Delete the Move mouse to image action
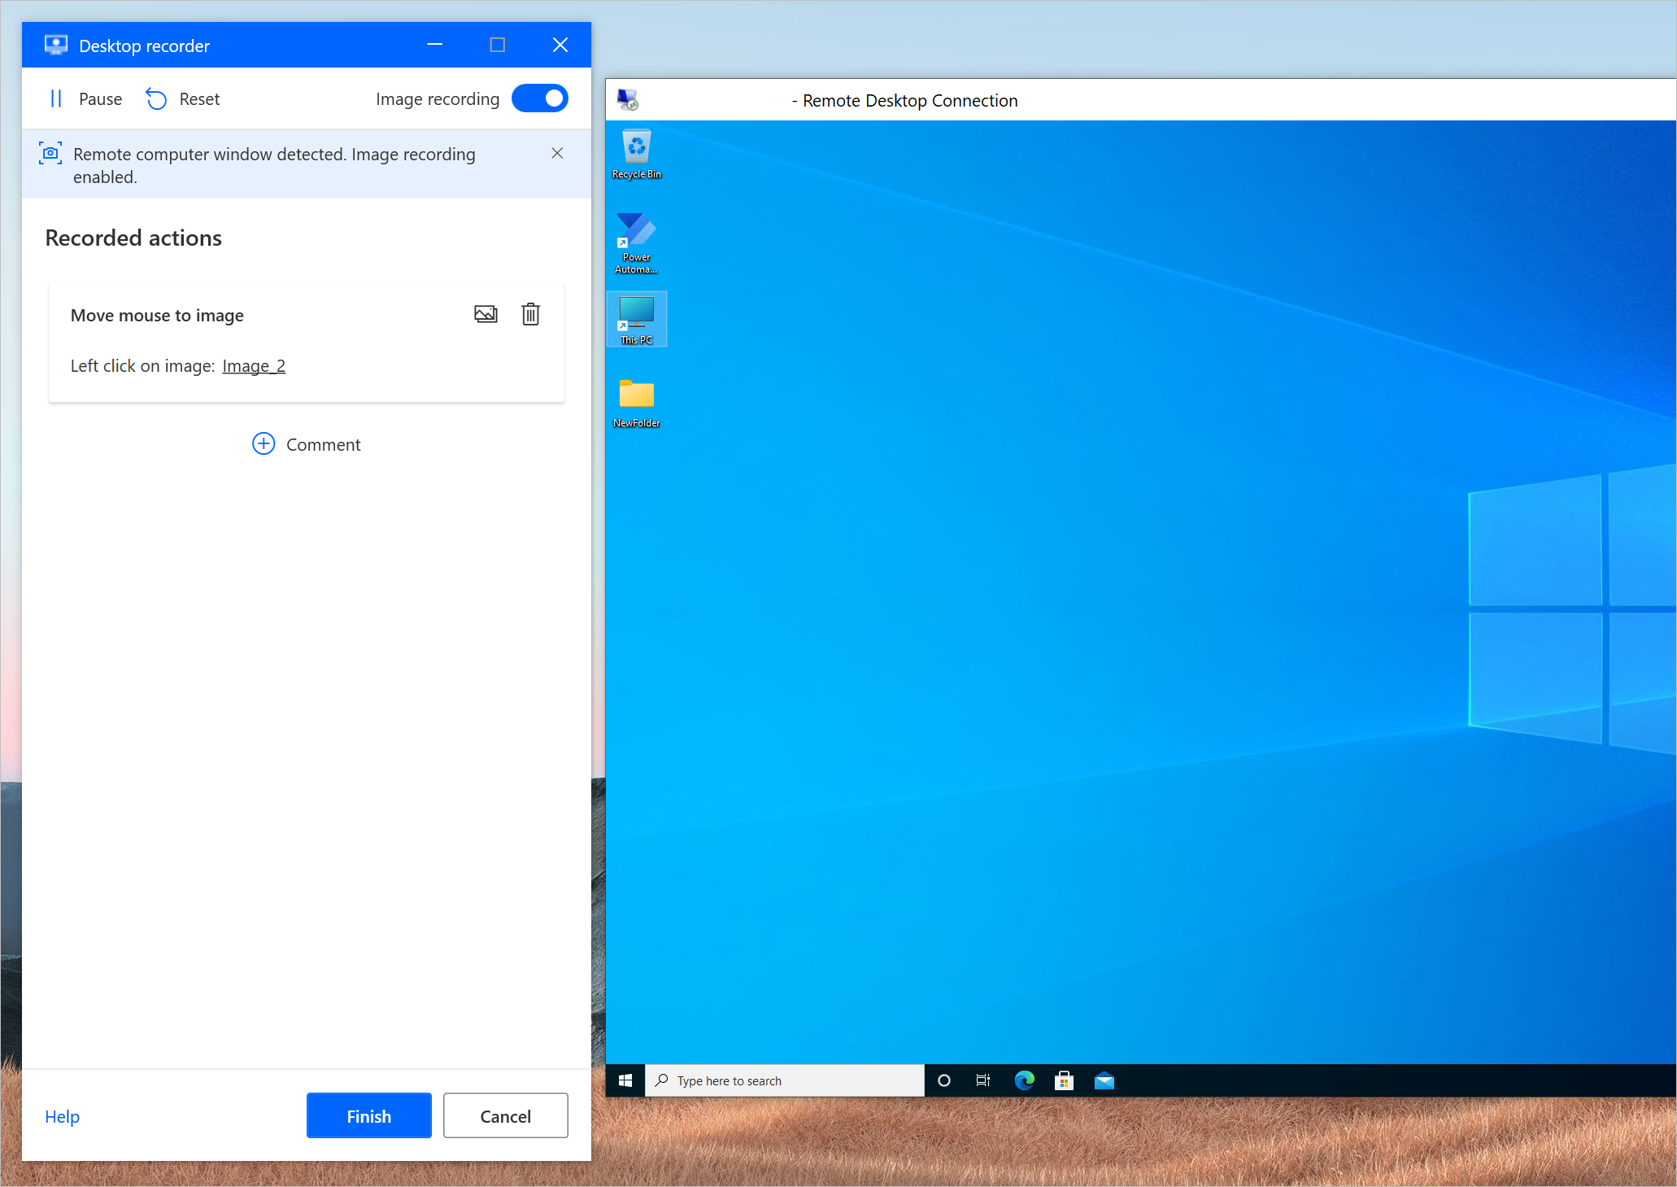This screenshot has height=1187, width=1677. [530, 314]
